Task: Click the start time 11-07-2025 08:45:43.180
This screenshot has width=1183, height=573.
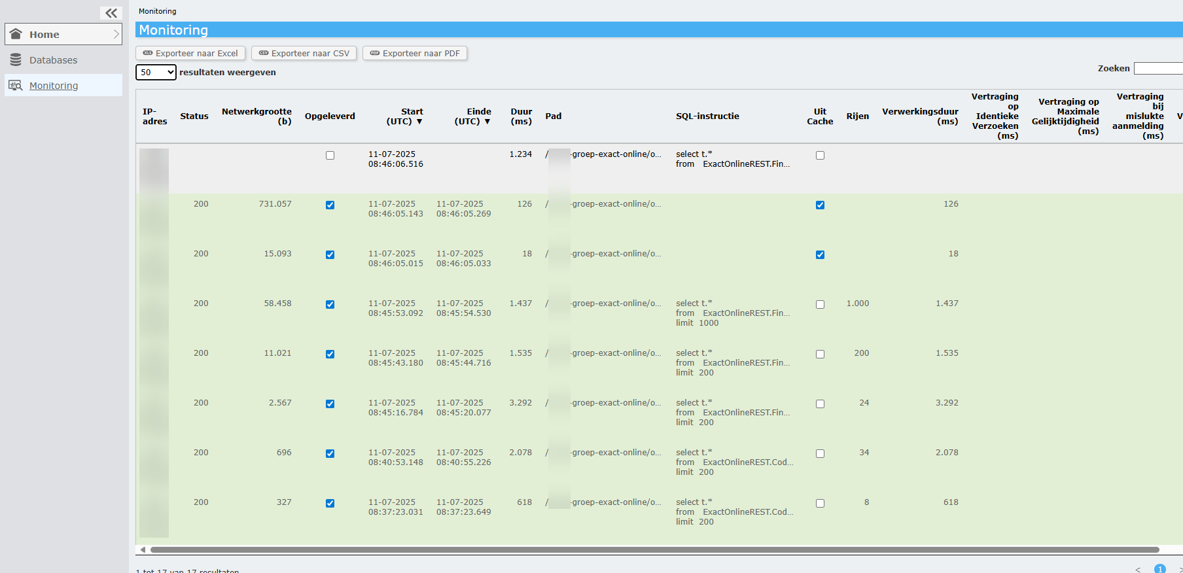Action: [x=396, y=358]
